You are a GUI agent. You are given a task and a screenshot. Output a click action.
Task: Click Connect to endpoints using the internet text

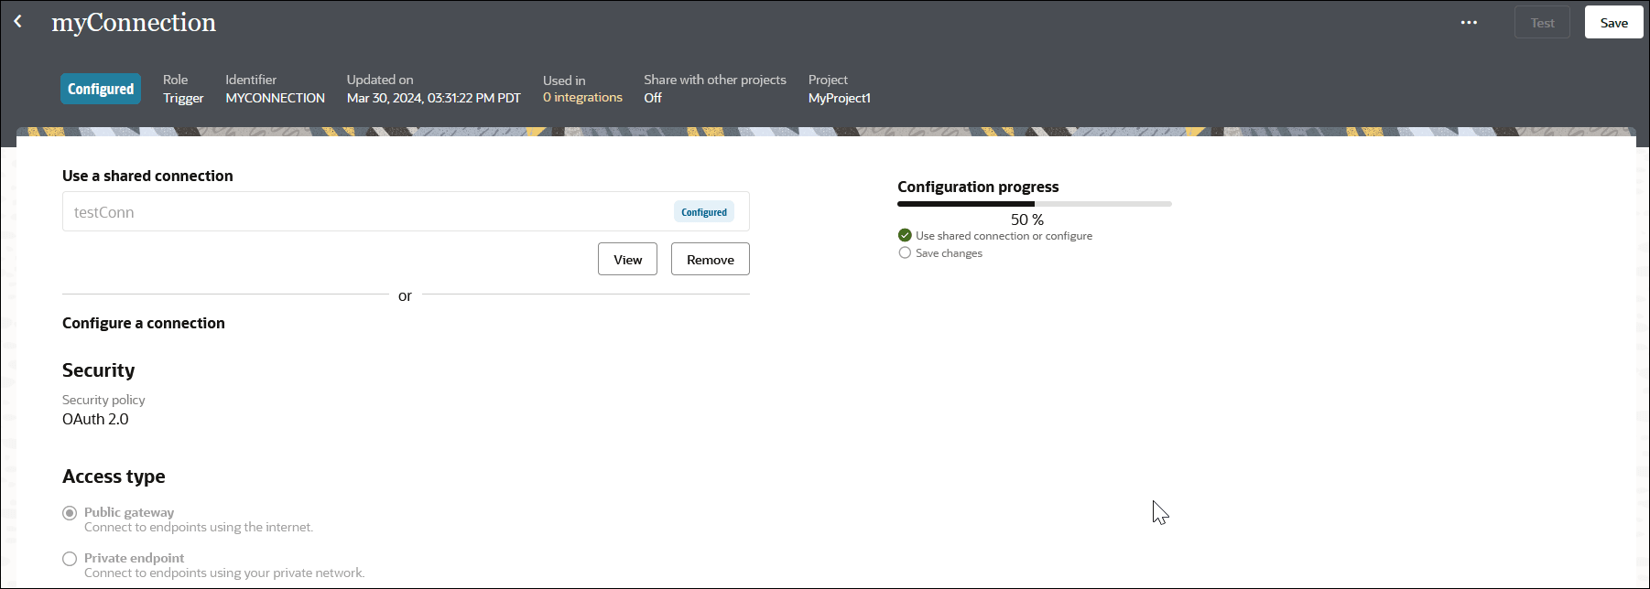199,527
